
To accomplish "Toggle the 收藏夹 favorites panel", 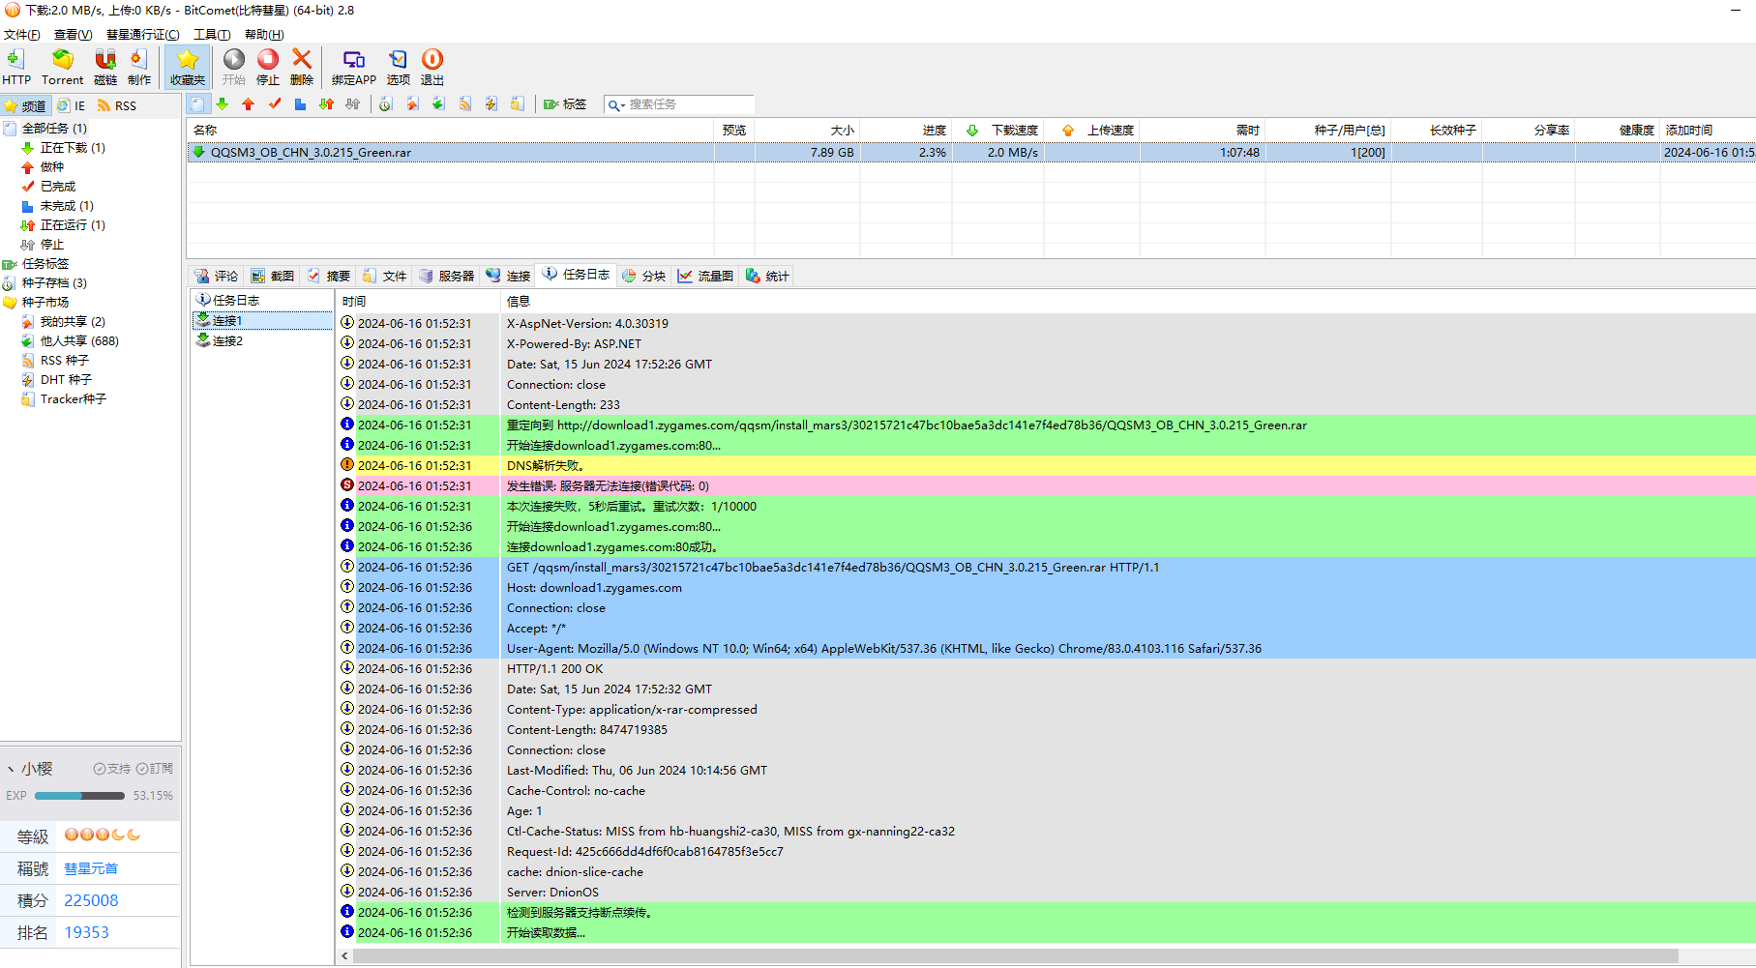I will point(188,67).
